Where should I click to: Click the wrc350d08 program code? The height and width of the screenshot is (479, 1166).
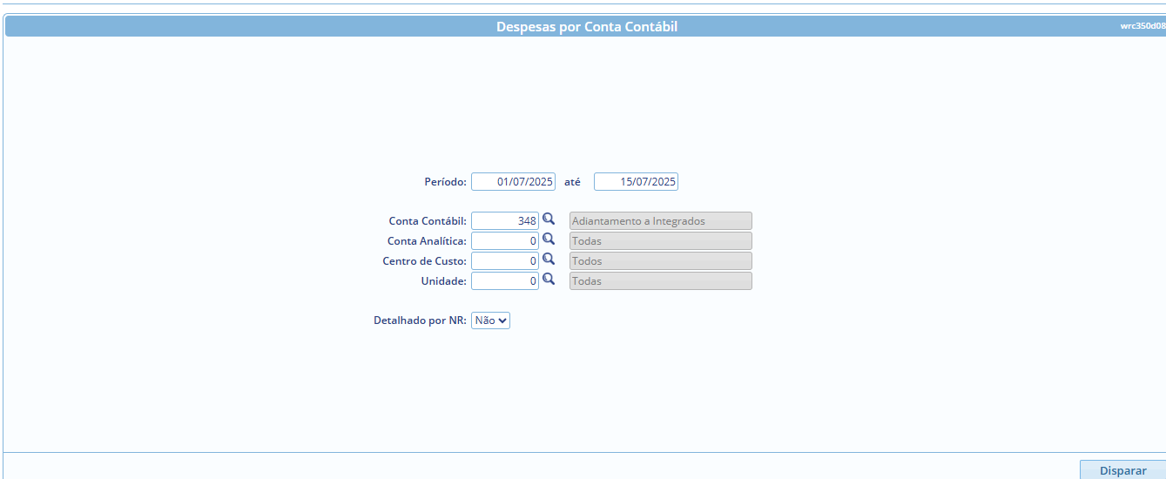pos(1142,26)
